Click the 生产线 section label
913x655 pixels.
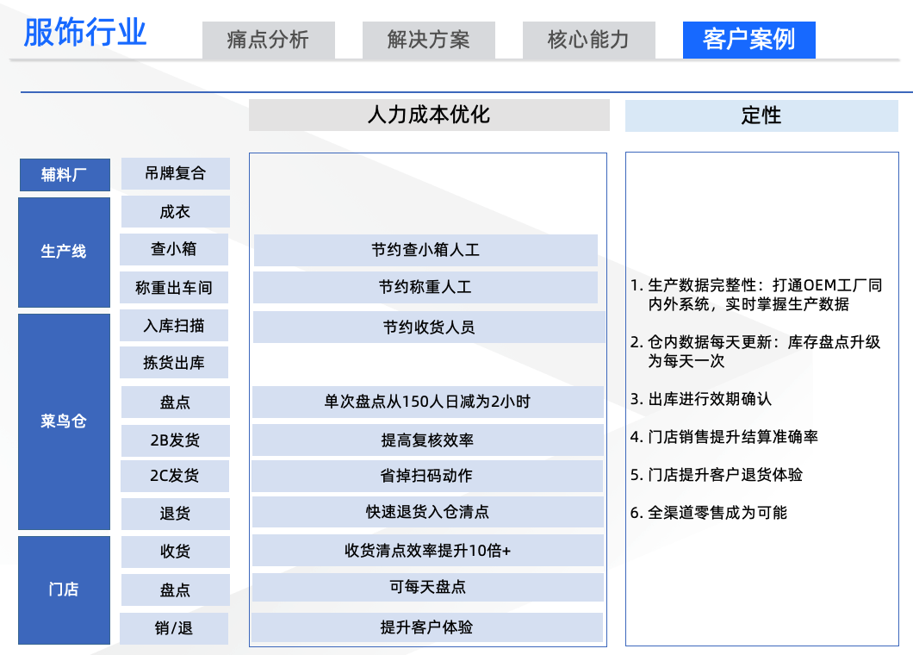click(x=65, y=250)
